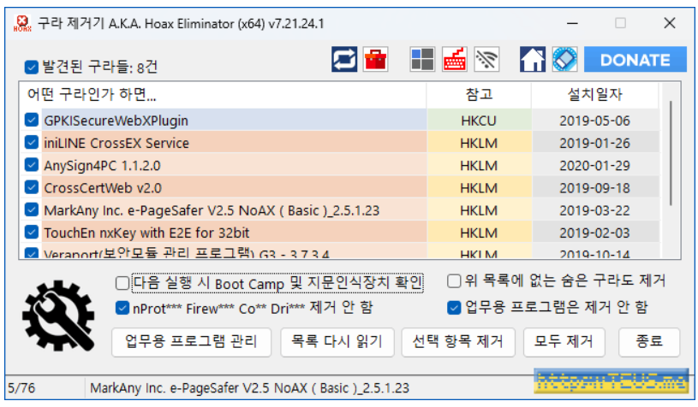Screen dimensions: 698x407
Task: Uncheck the CrossCertWeb v2.0 checkbox
Action: click(x=31, y=187)
